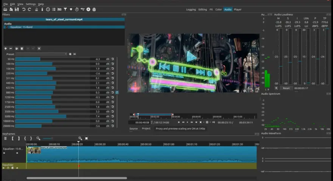
Task: Open the Preset dropdown
Action: pyautogui.click(x=41, y=54)
